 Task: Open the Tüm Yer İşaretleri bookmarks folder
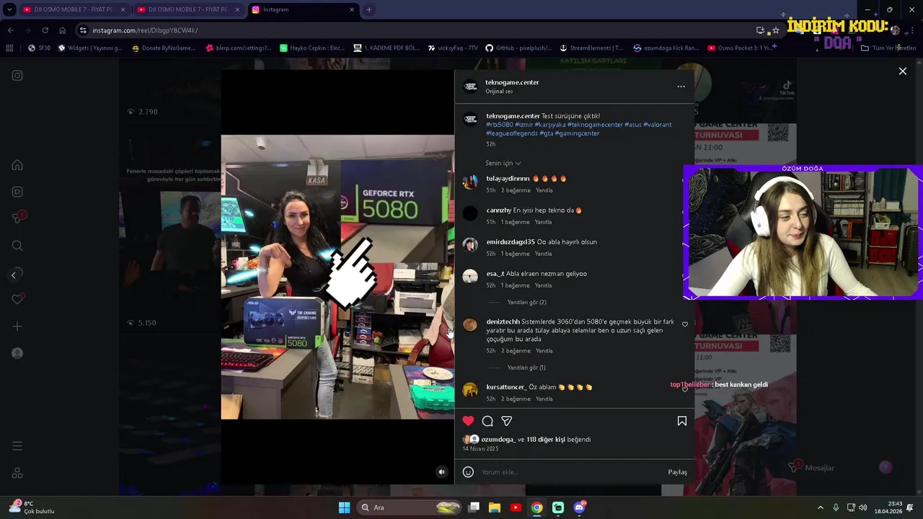click(x=888, y=48)
